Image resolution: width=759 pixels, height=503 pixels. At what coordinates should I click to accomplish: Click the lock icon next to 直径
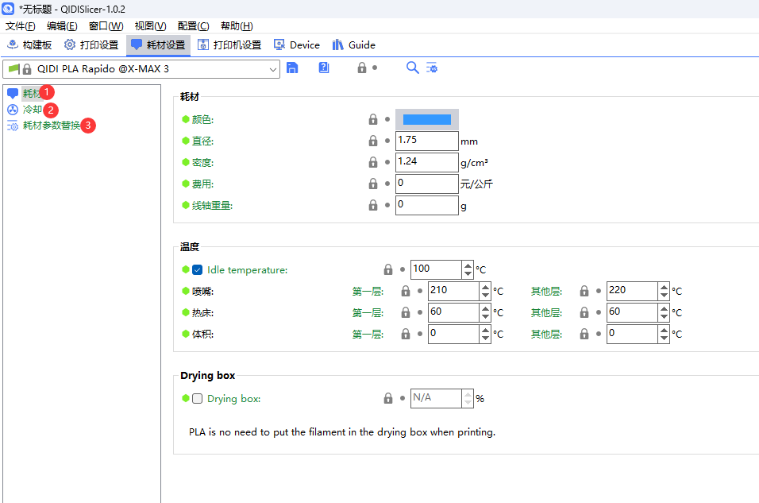tap(373, 141)
